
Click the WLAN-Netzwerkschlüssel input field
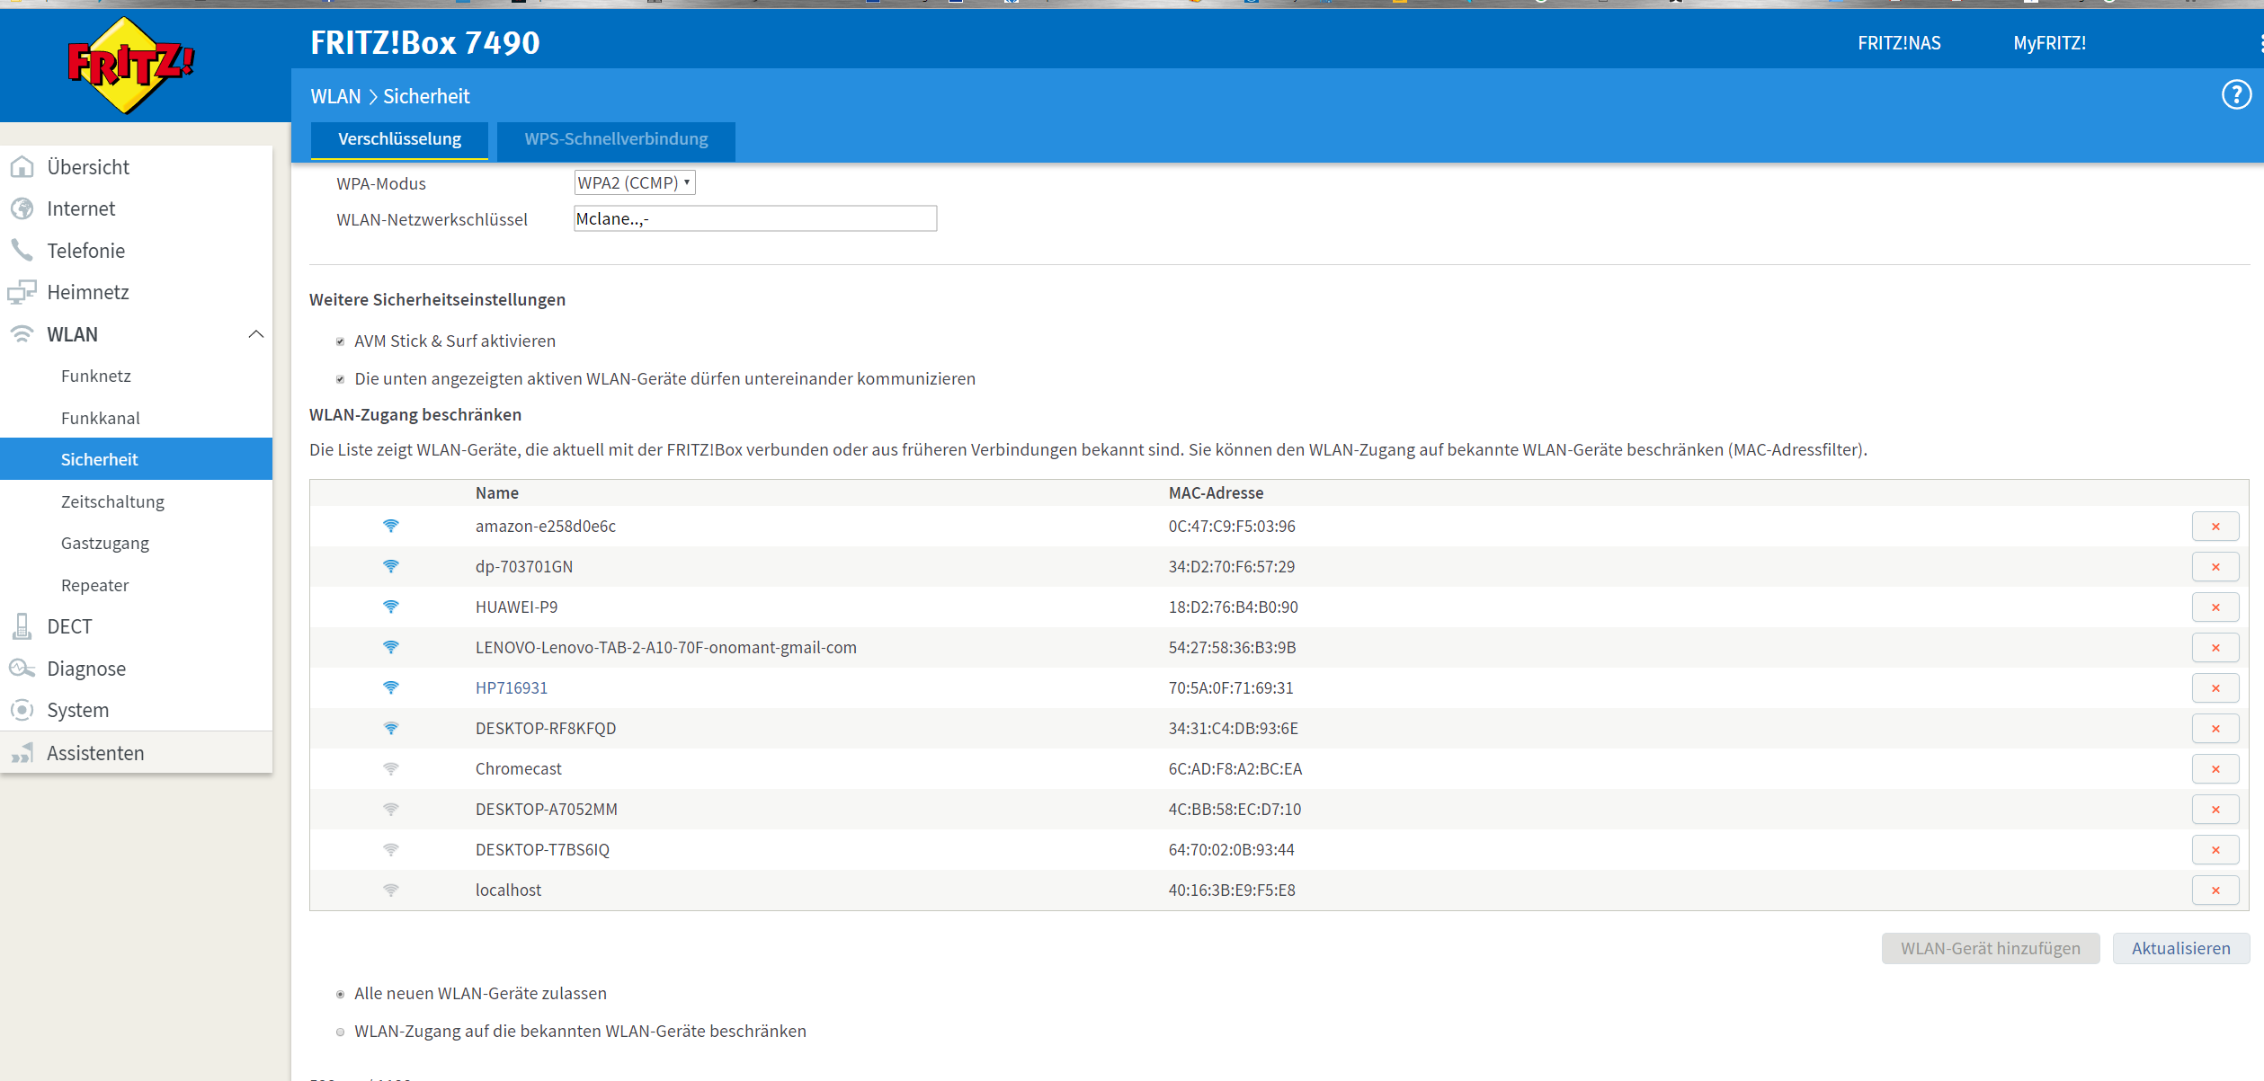coord(755,218)
